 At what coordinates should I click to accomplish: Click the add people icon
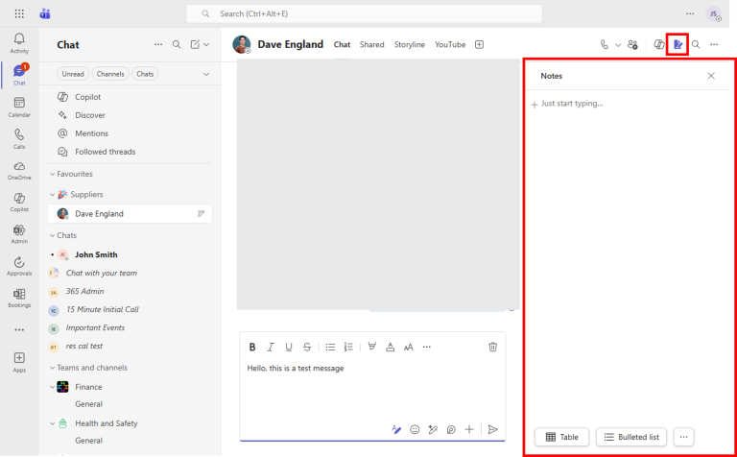click(632, 44)
